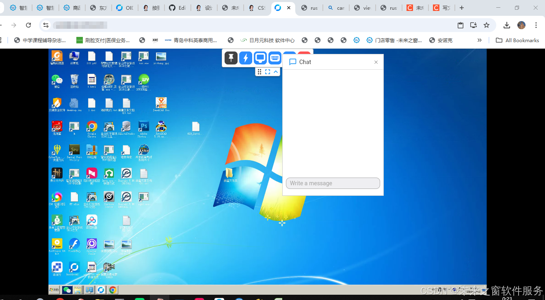Switch to the GitHub Edi tab

coord(177,8)
